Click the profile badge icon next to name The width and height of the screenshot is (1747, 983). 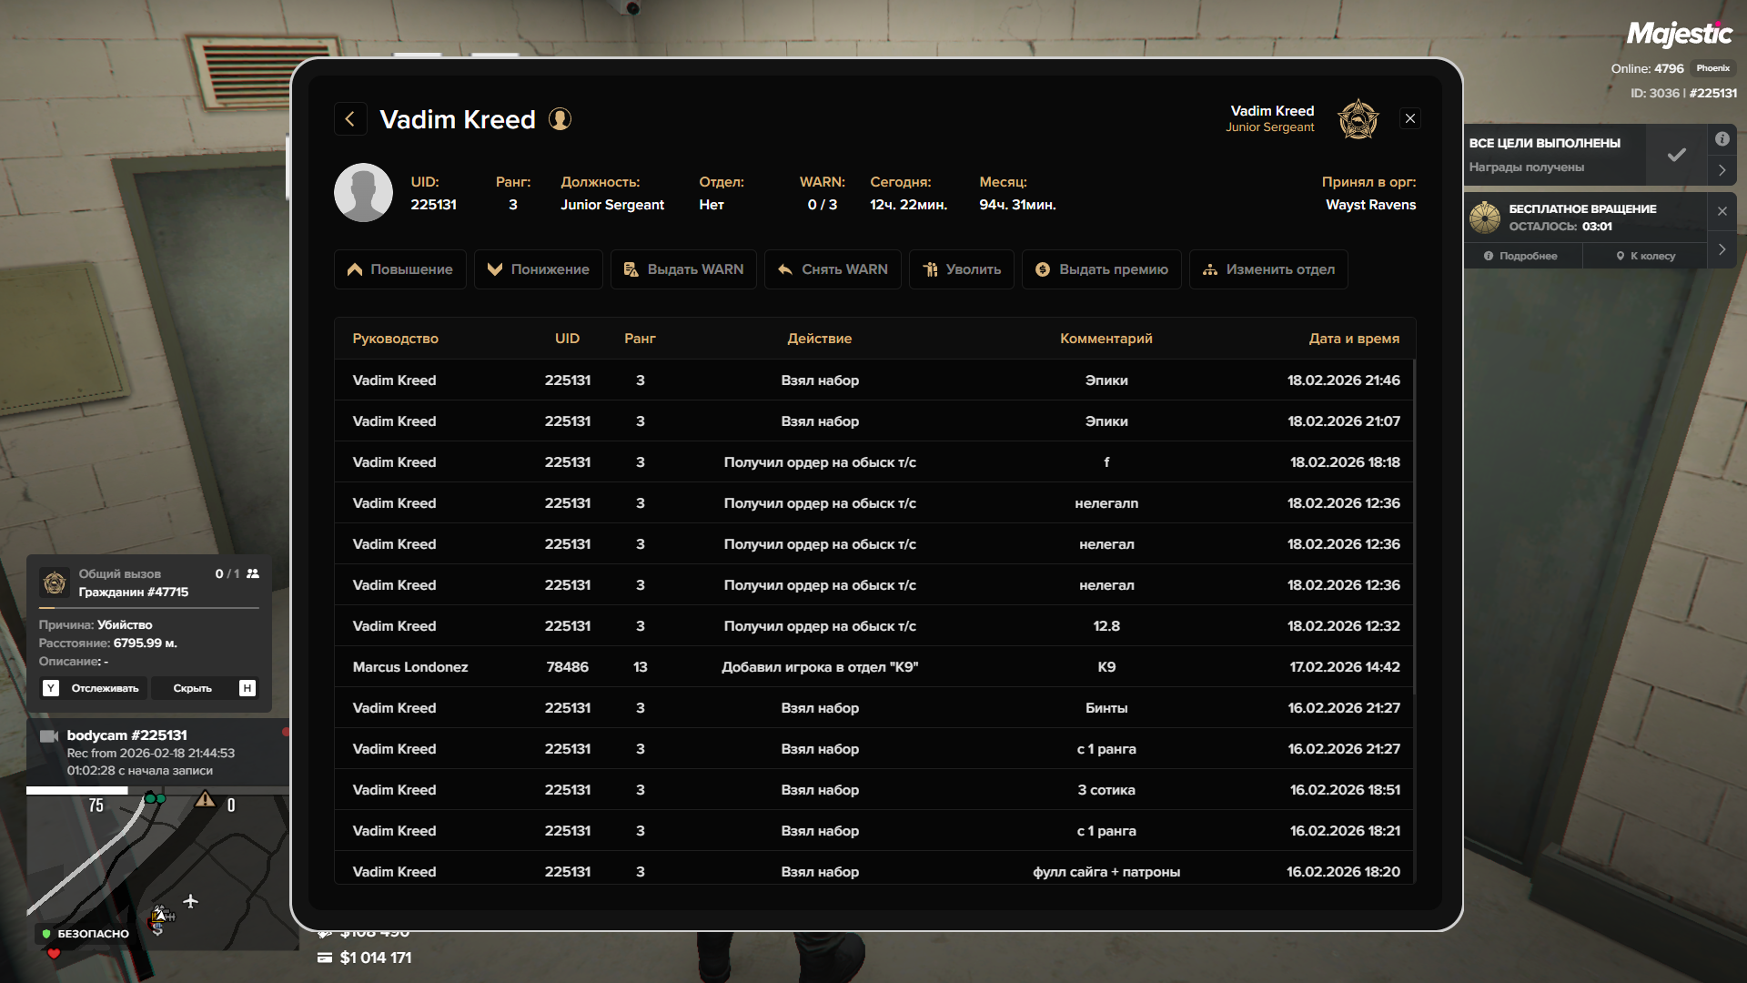coord(560,119)
